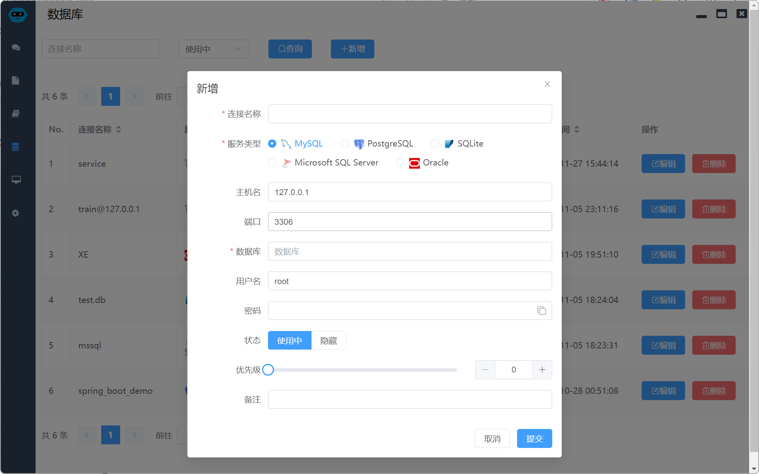Sort by 连接名称 column
The width and height of the screenshot is (759, 474).
(x=119, y=130)
